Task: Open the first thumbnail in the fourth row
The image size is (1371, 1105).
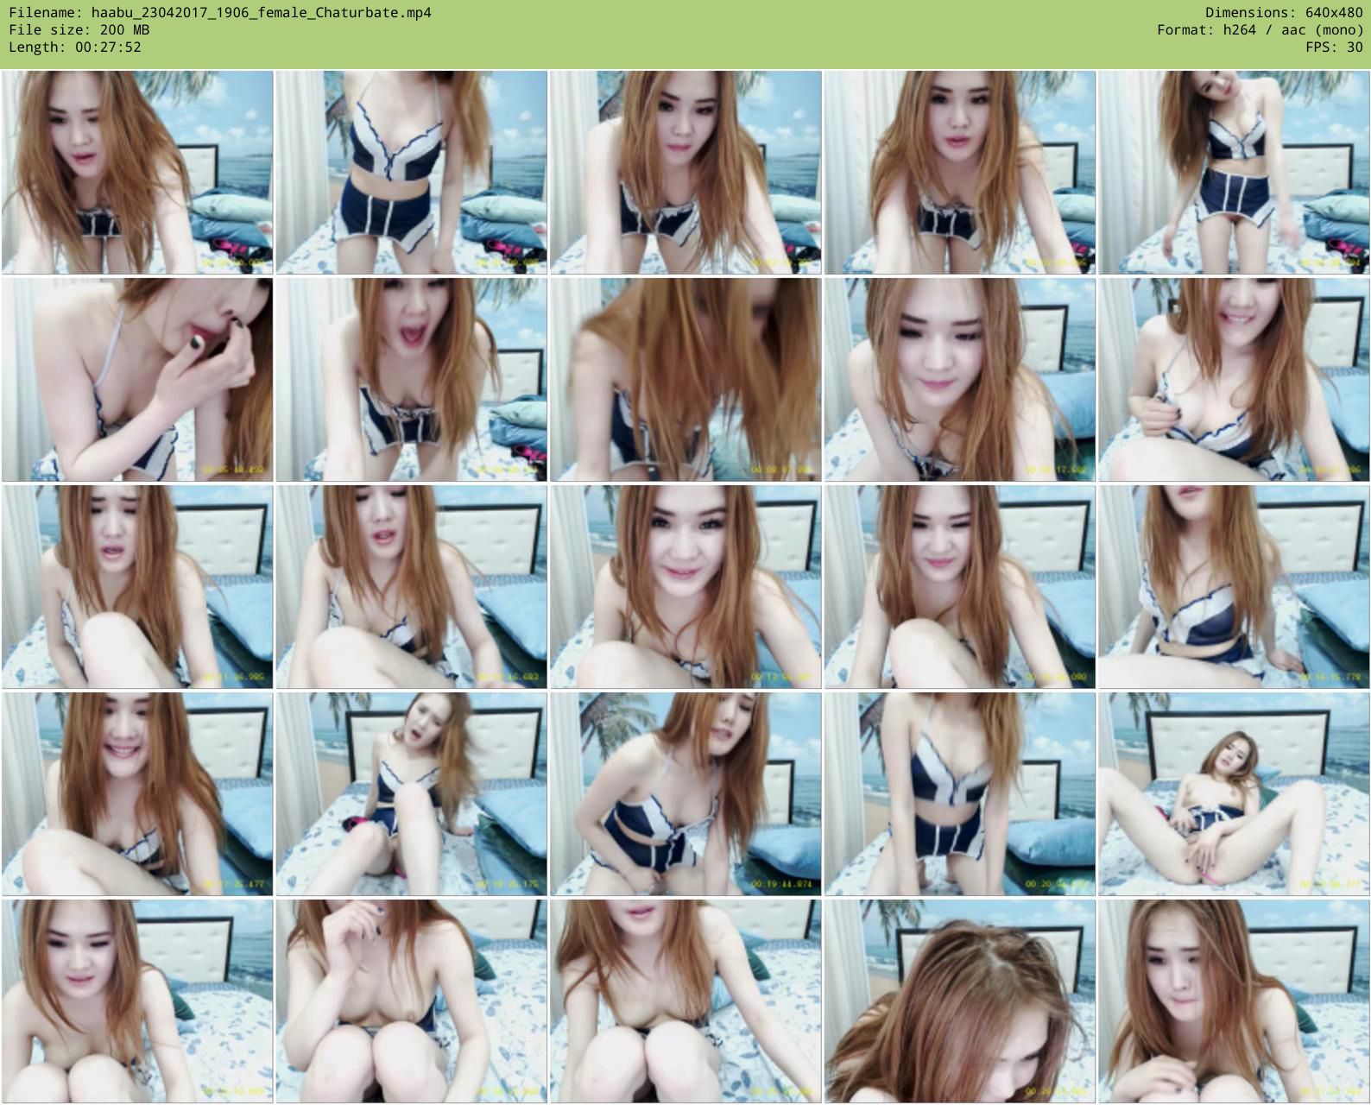Action: (x=137, y=794)
